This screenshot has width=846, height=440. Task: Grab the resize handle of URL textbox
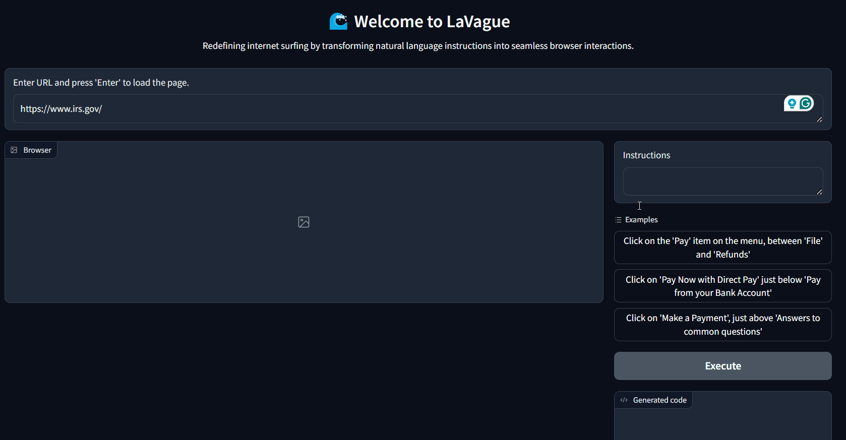pyautogui.click(x=819, y=119)
